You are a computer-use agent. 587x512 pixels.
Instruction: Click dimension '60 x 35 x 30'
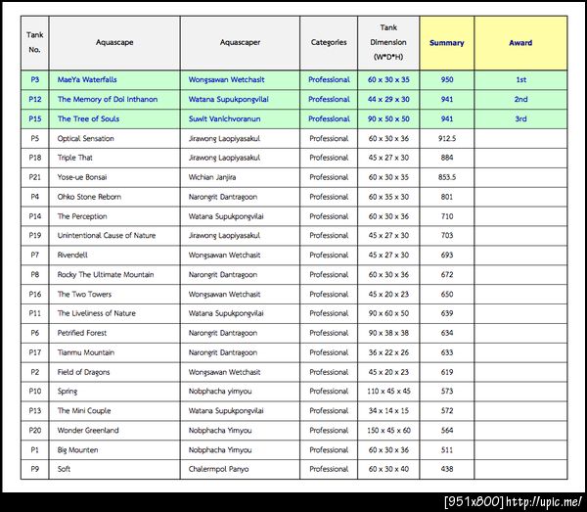(x=388, y=197)
